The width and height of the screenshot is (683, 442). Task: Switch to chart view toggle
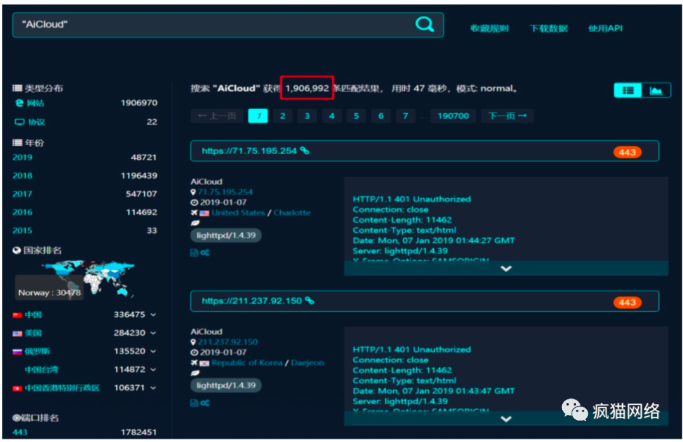(656, 90)
